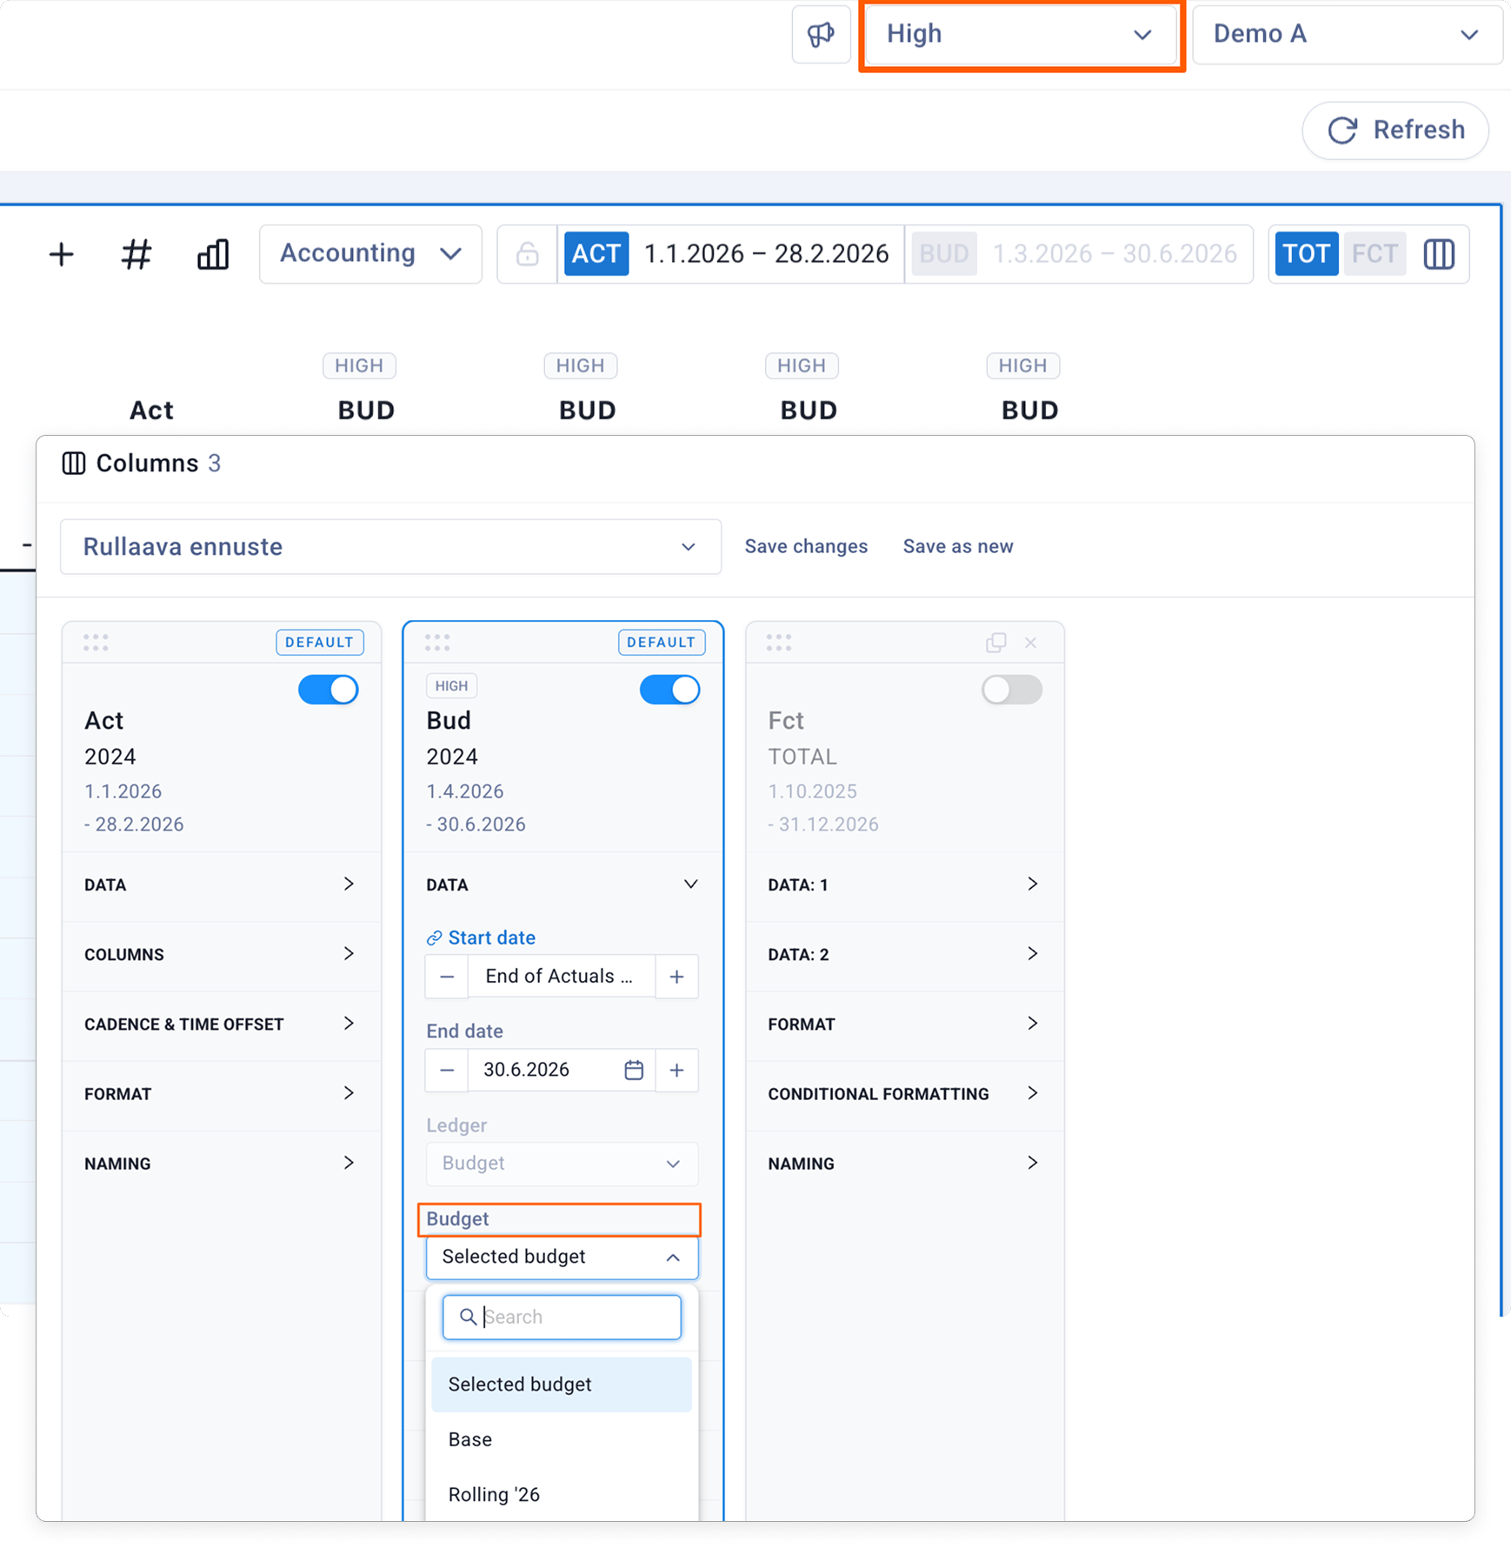Select the FCT view tab

tap(1374, 254)
